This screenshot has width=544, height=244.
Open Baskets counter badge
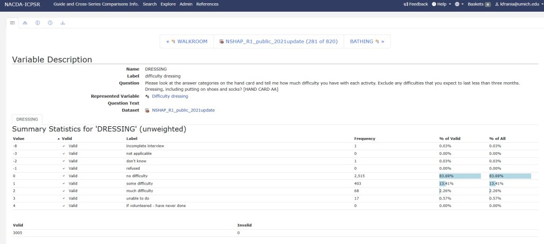click(x=487, y=4)
